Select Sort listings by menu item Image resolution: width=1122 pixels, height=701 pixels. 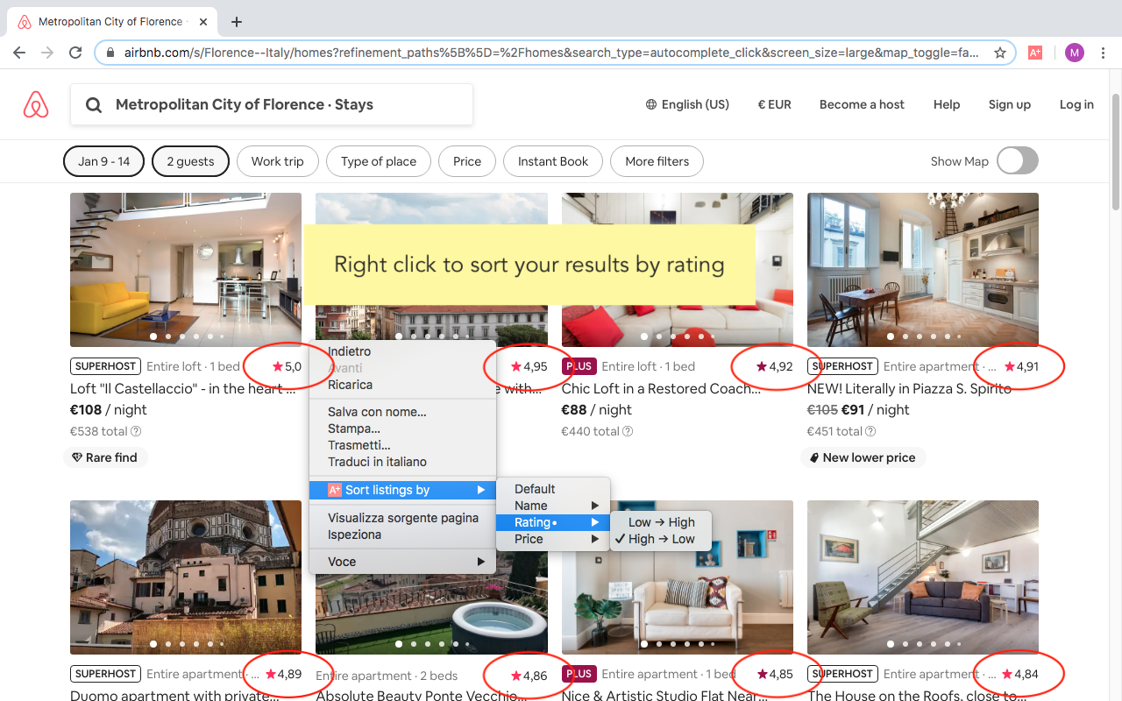(402, 490)
